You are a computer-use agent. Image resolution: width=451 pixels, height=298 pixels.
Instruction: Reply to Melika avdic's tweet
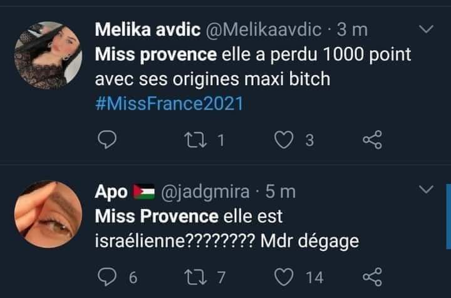108,141
